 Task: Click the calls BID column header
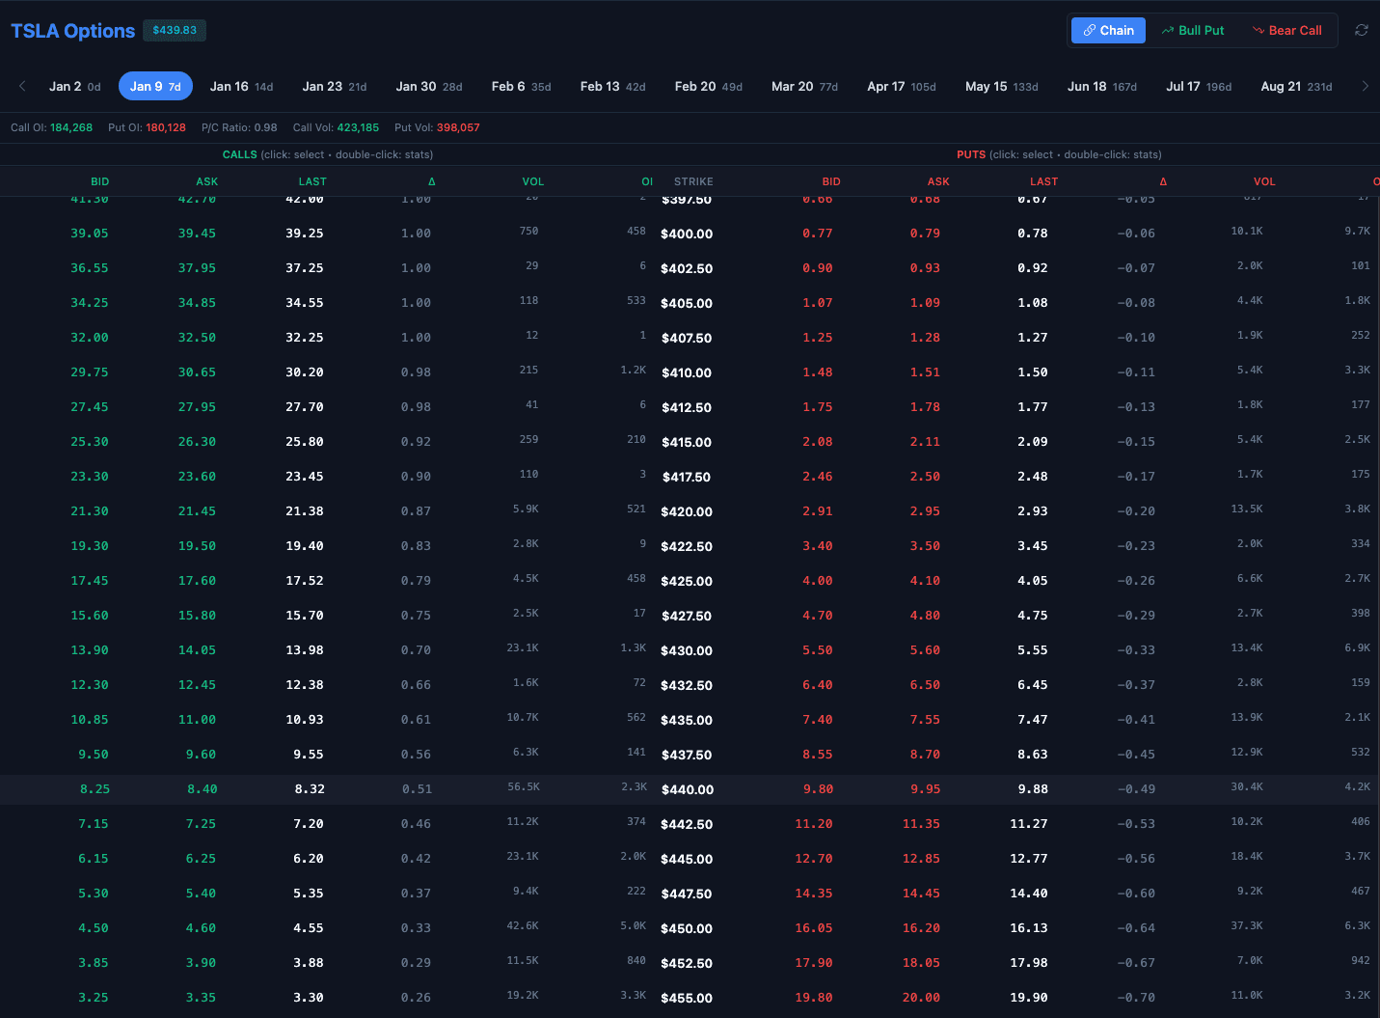point(100,181)
